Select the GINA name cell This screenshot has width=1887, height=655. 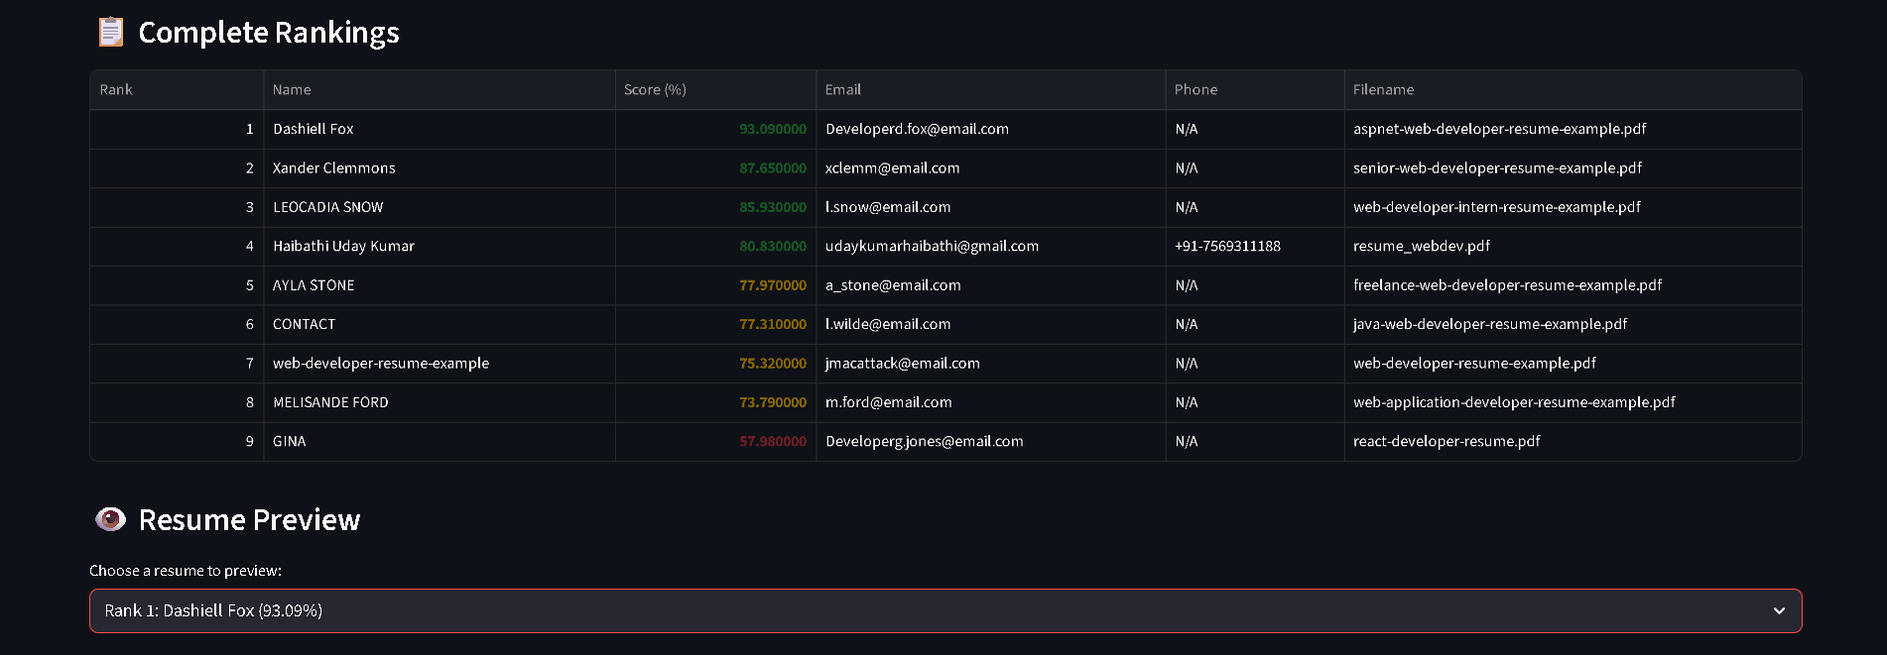[440, 442]
